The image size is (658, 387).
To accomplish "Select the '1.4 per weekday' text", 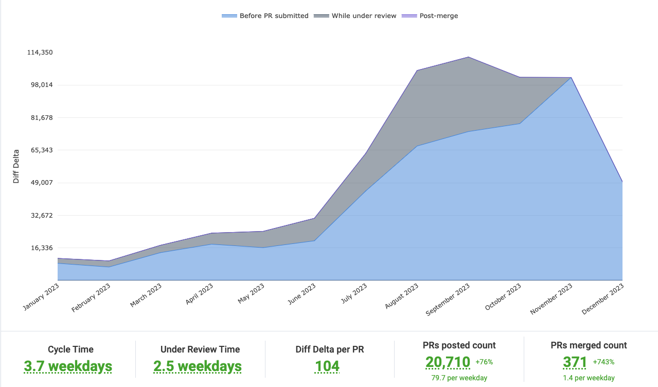I will (589, 378).
